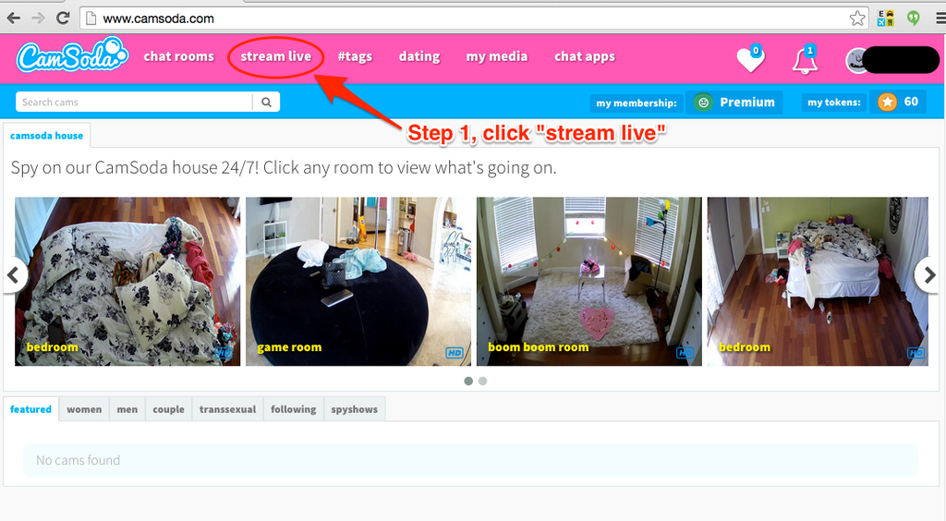Screen dimensions: 946x521
Task: Click the Premium membership button
Action: (x=734, y=103)
